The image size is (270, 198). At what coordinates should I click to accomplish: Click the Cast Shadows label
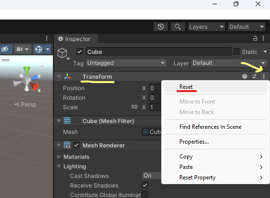coord(89,176)
